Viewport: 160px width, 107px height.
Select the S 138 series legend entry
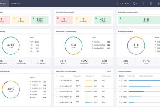(x=34, y=51)
